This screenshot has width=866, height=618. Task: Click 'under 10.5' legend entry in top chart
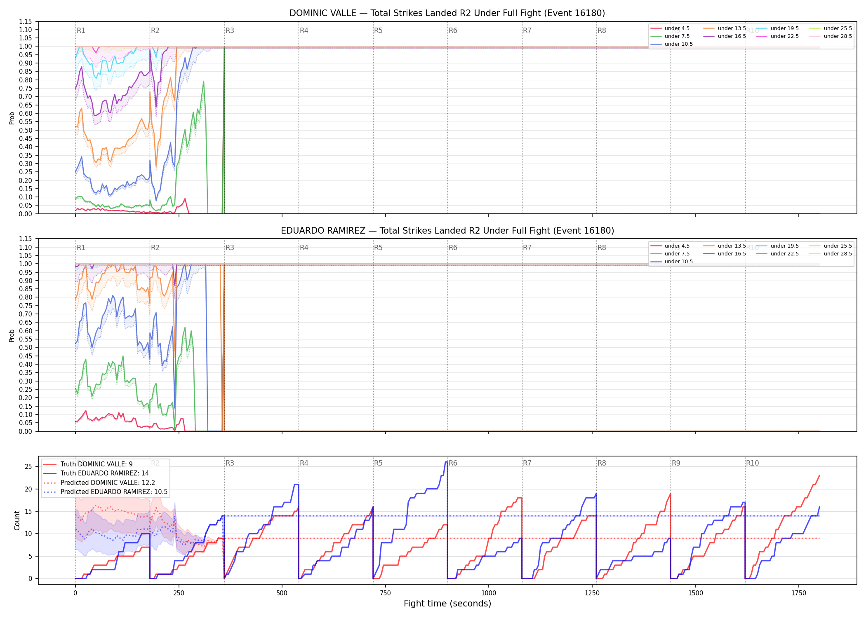click(x=672, y=44)
